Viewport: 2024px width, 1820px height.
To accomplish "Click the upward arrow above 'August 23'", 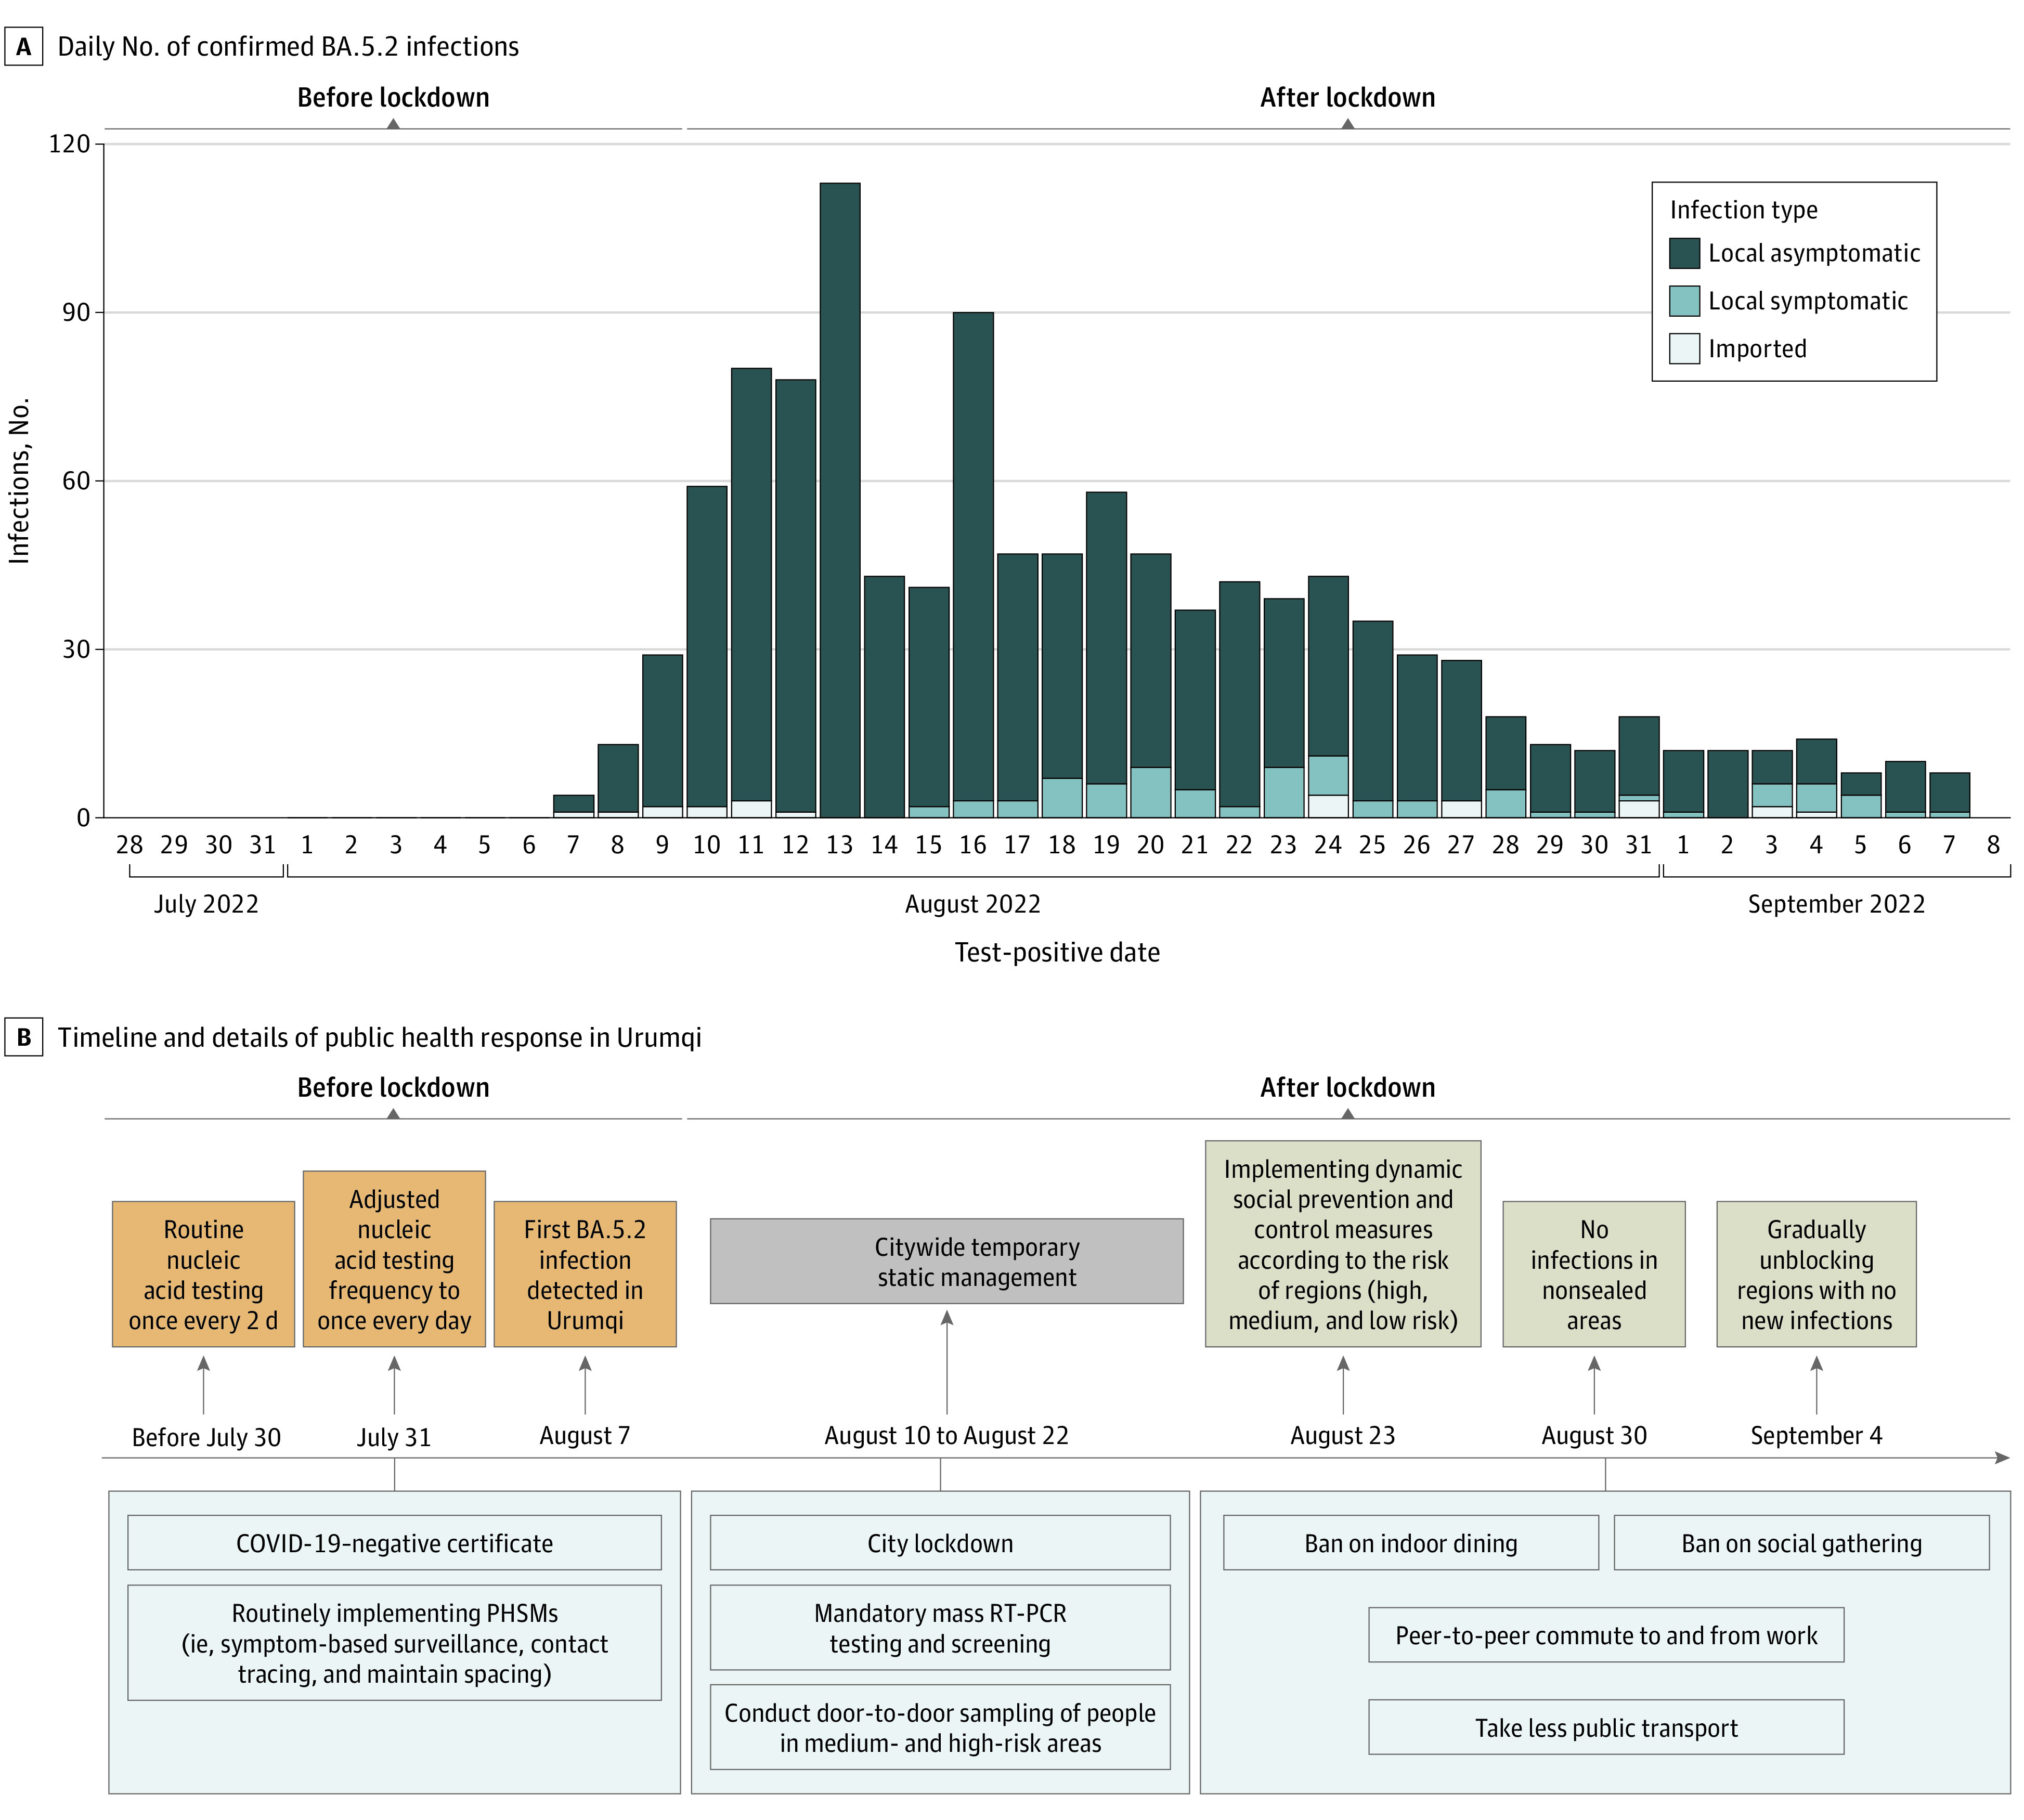I will [1343, 1385].
